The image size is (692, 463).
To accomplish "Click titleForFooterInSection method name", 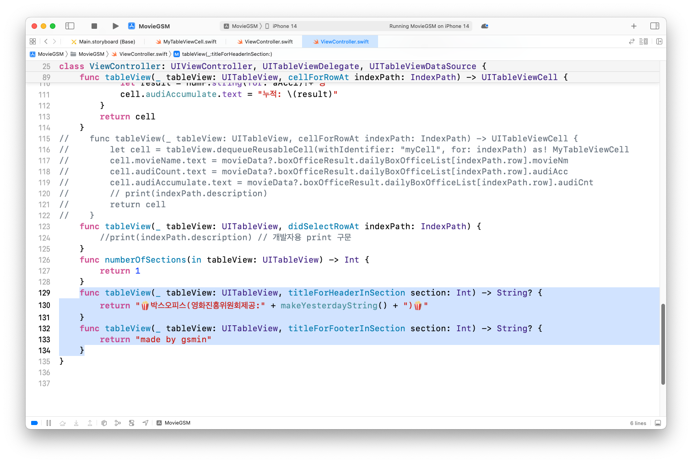I will (x=346, y=328).
